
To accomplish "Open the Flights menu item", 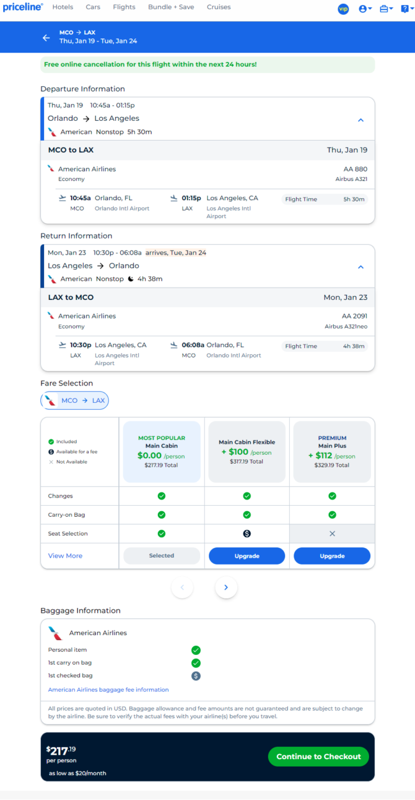I will click(x=124, y=7).
